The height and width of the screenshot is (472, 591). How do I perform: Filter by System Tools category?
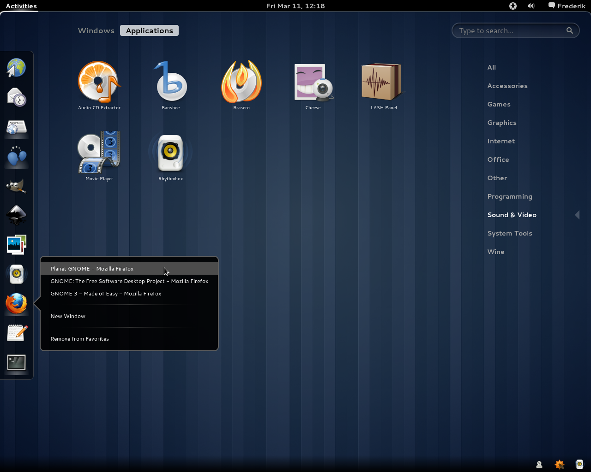tap(510, 233)
